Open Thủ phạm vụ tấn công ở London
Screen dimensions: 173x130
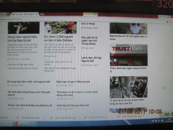77,93
